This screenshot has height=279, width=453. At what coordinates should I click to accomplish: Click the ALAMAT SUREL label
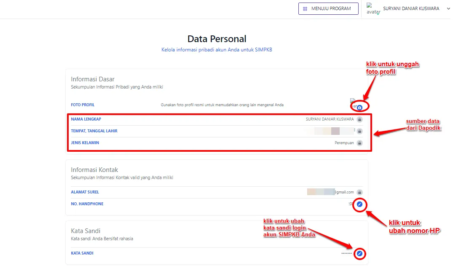pos(85,192)
